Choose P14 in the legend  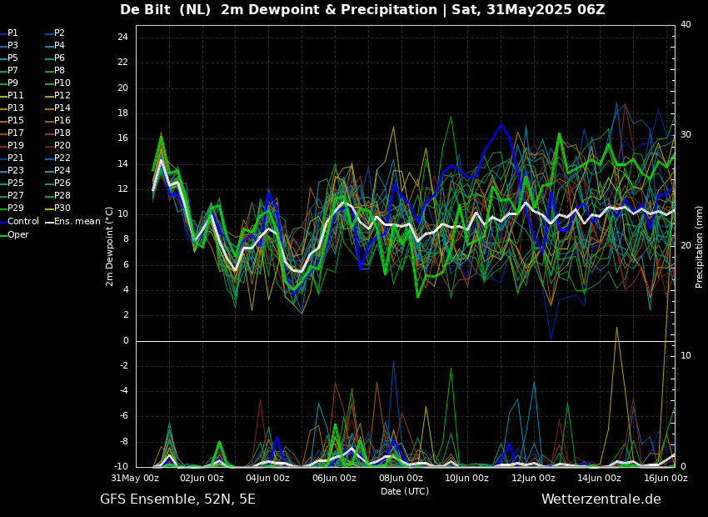point(58,108)
